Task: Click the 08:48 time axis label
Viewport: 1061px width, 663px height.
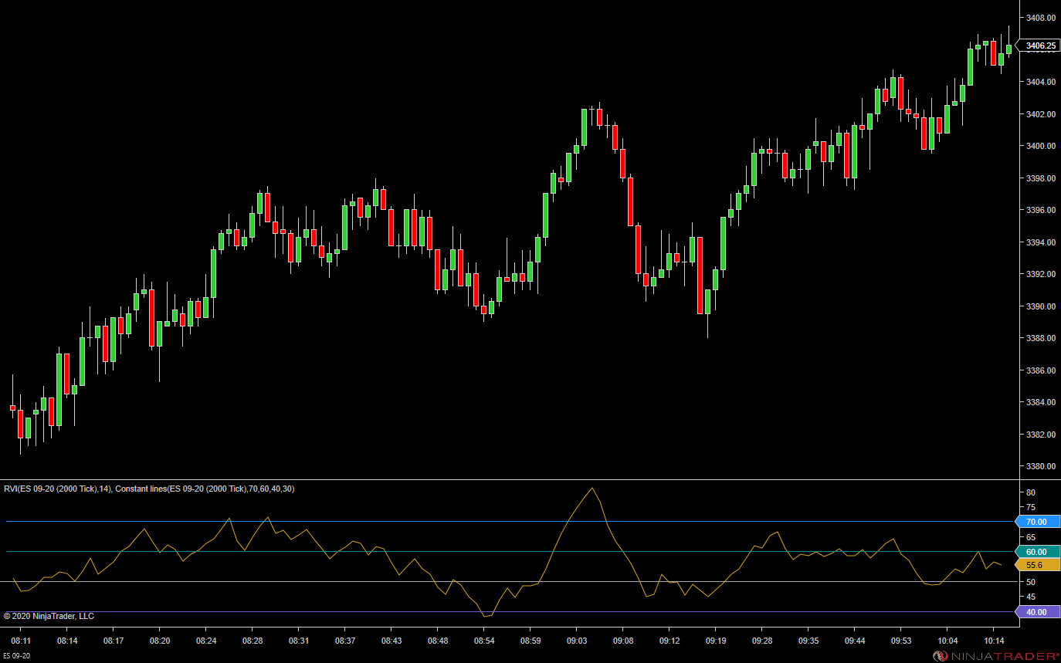Action: [438, 641]
